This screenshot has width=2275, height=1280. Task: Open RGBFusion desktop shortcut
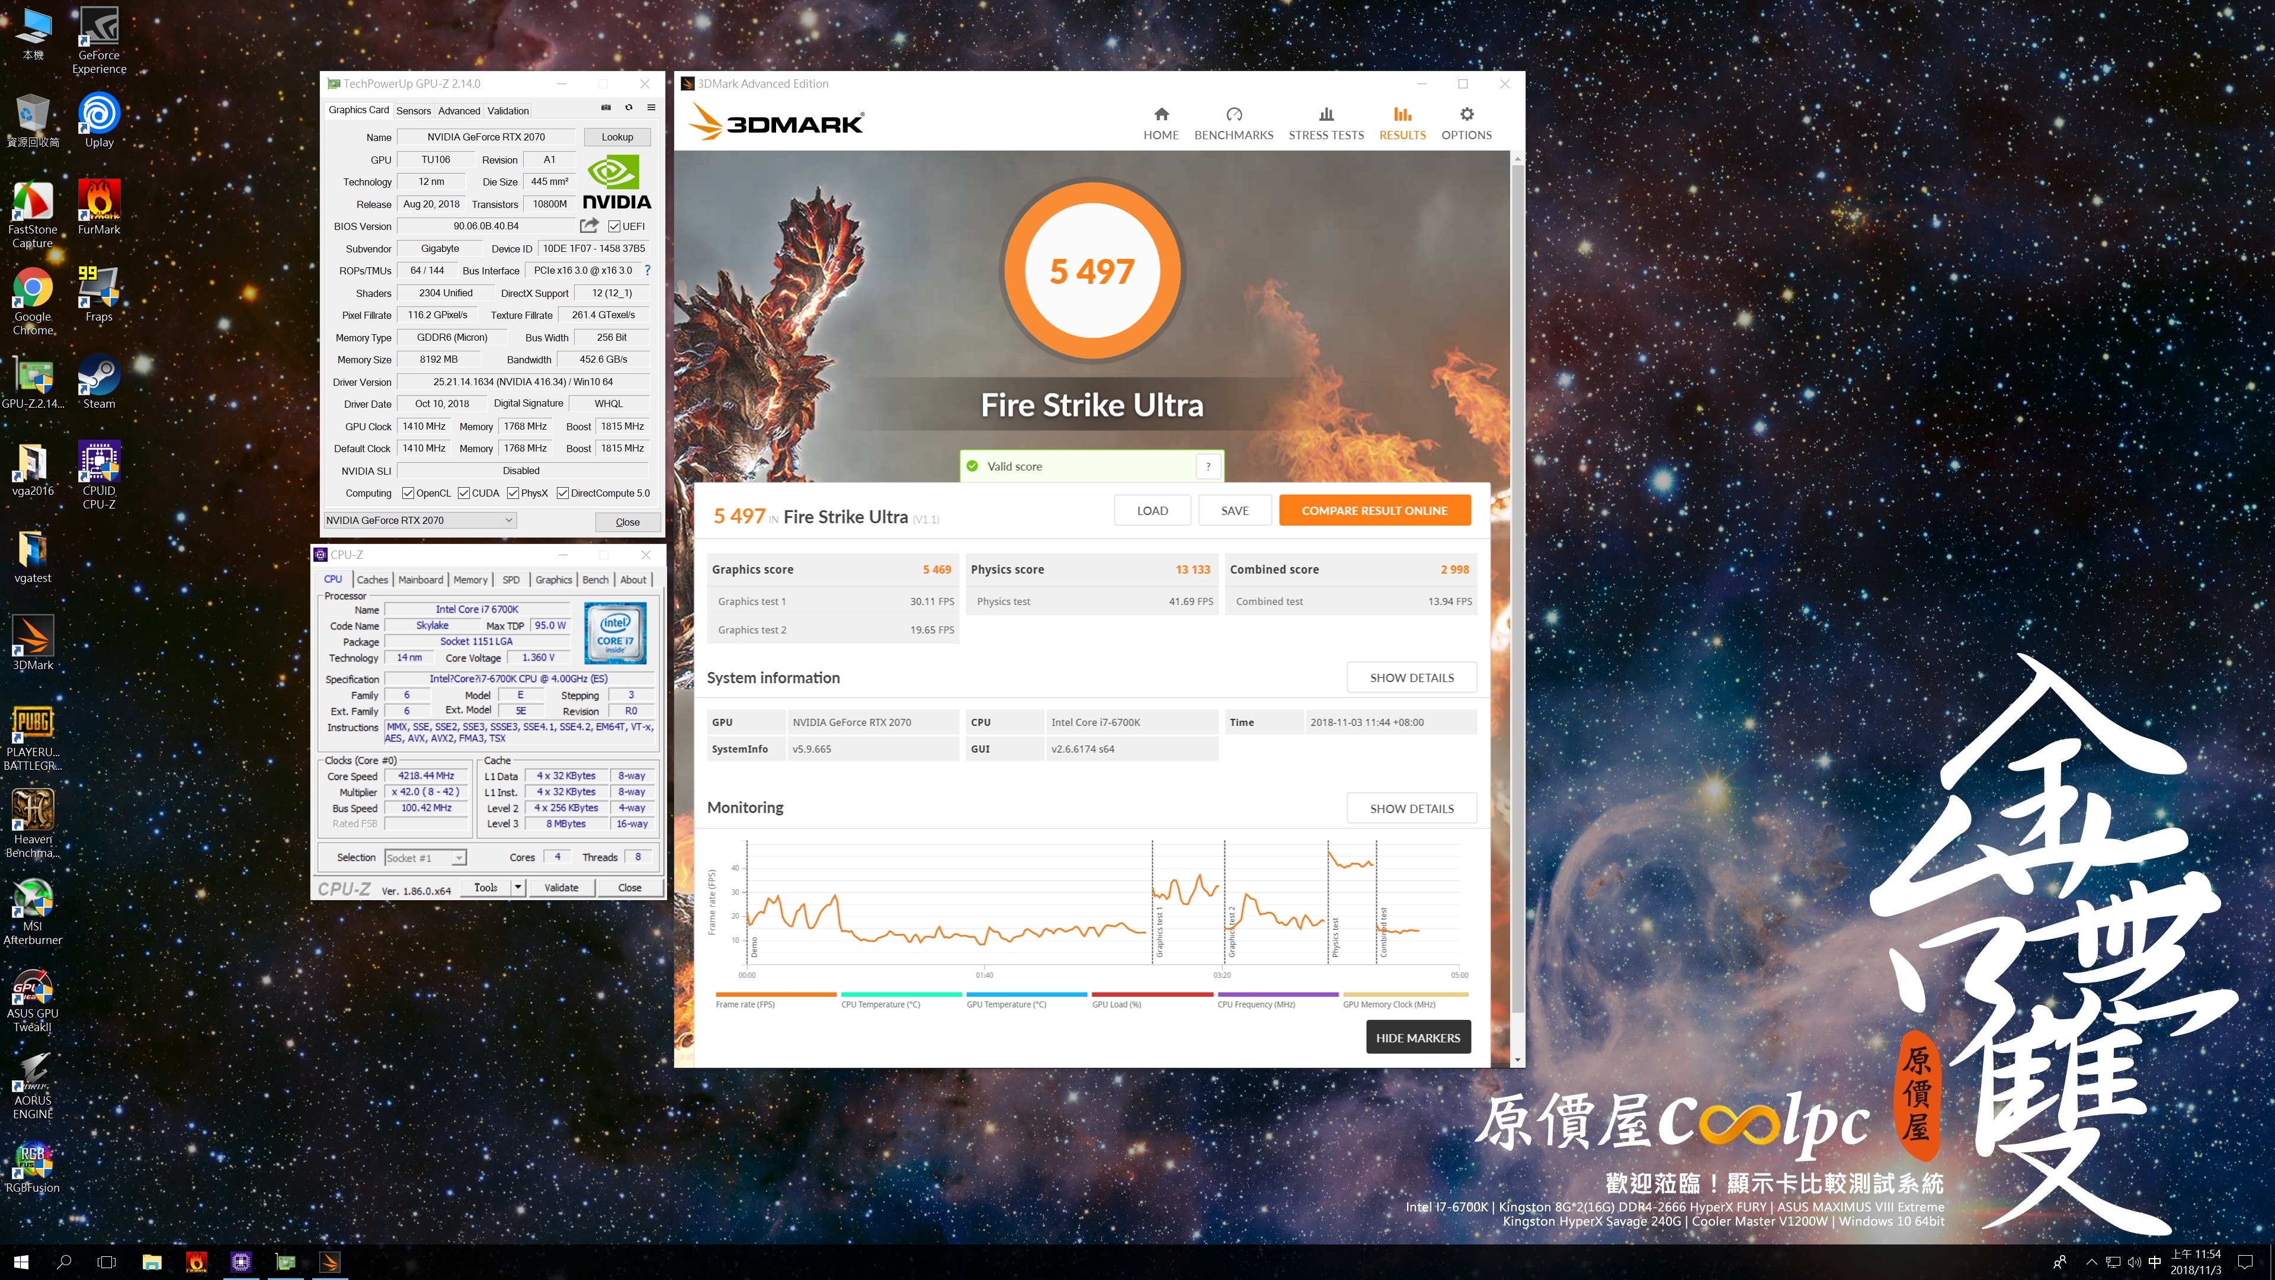point(33,1166)
